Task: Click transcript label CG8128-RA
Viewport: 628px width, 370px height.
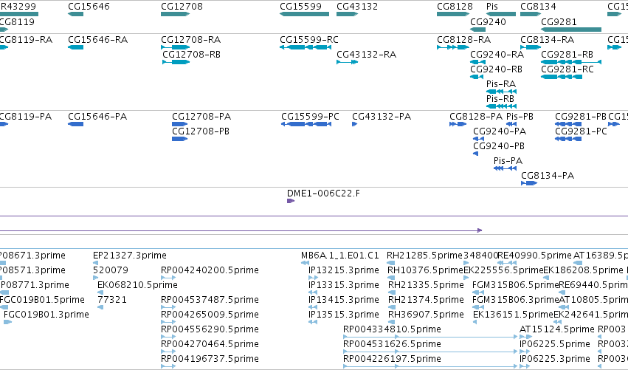Action: point(463,39)
